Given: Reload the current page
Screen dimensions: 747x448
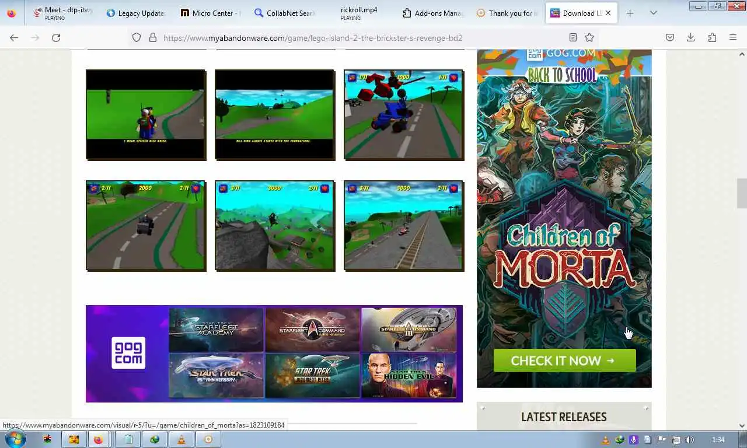Looking at the screenshot, I should point(56,37).
